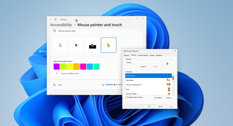Switch to the Wheel tab
233x126 pixels.
(152, 55)
